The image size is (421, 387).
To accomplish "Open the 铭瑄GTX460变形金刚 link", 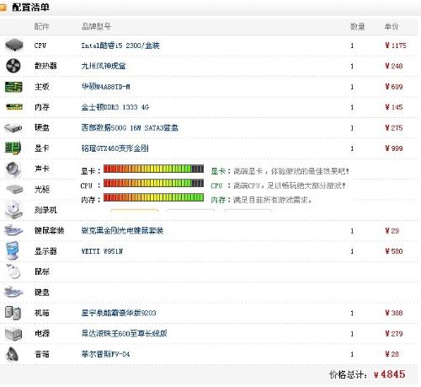I will tap(115, 148).
